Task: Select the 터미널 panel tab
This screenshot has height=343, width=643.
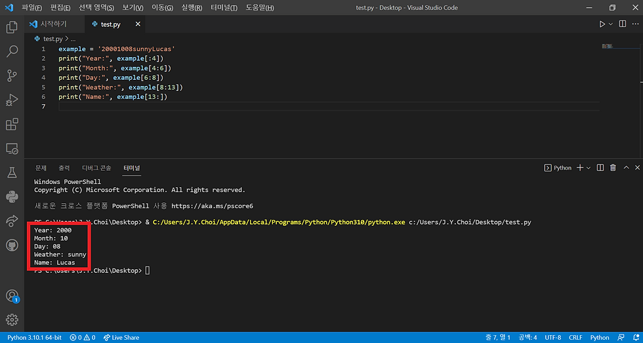Action: [132, 168]
